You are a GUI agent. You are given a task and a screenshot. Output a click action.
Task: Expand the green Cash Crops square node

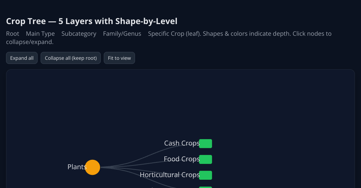[x=206, y=144]
